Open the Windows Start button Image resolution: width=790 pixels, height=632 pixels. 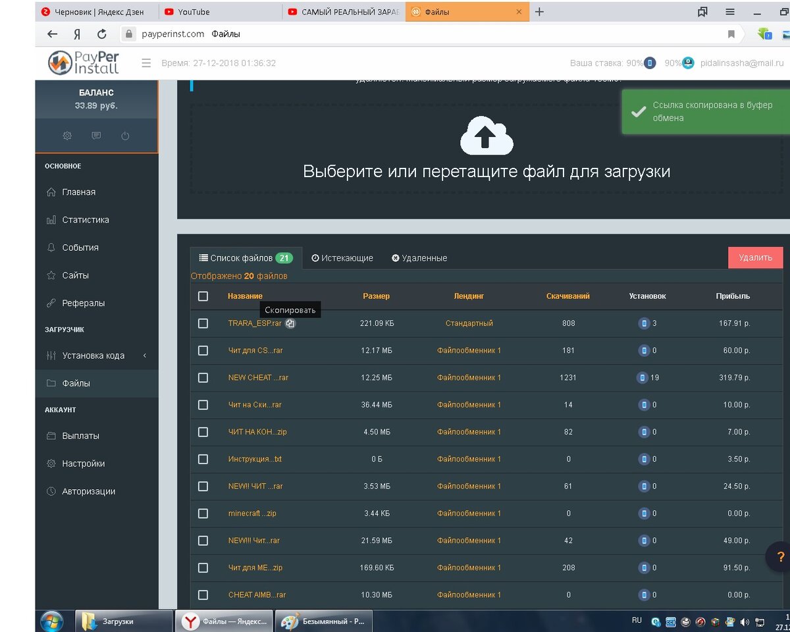tap(52, 621)
